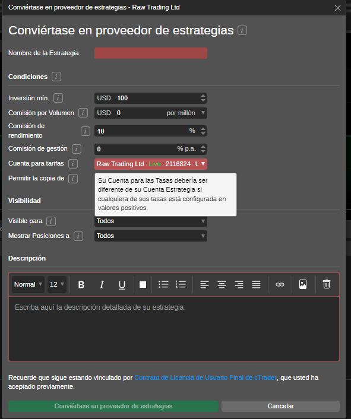Justify the description text
Viewport: 351px width, 419px height.
[x=256, y=284]
